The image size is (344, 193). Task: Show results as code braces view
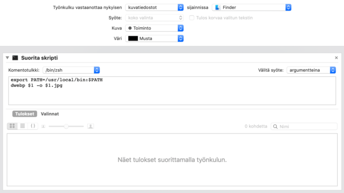point(33,126)
